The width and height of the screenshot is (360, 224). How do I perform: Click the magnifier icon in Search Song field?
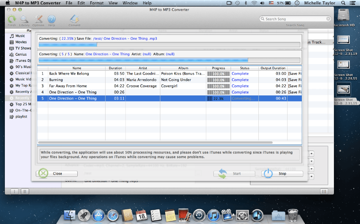click(262, 19)
